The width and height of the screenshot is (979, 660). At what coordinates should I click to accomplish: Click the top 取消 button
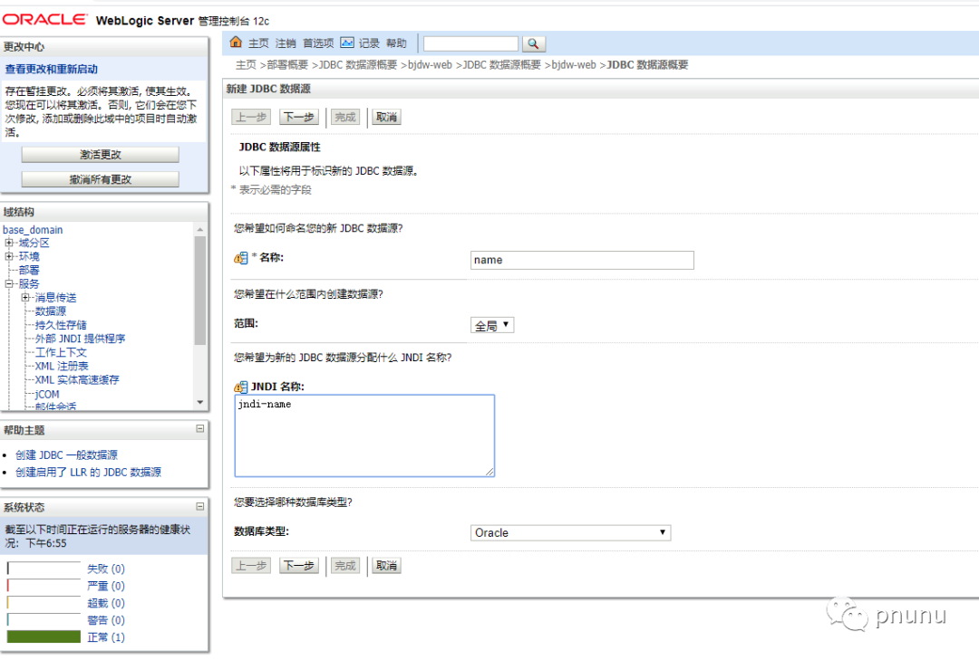coord(386,117)
